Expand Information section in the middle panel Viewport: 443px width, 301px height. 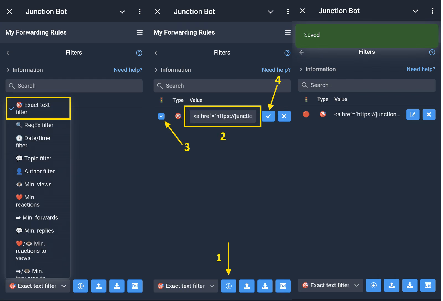click(x=173, y=70)
